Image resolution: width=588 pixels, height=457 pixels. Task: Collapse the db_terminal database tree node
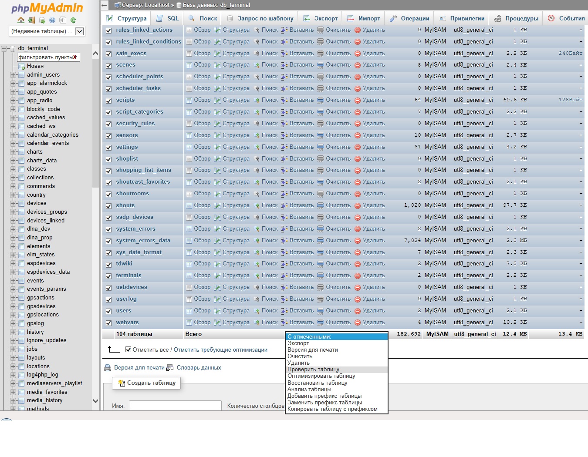tap(4, 48)
